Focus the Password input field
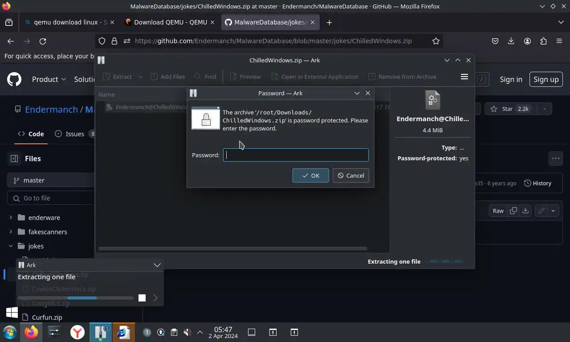The height and width of the screenshot is (342, 570). coord(296,155)
